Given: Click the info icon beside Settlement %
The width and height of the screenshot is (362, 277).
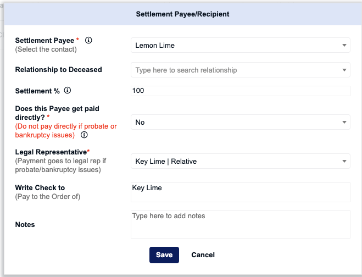Looking at the screenshot, I should 68,90.
